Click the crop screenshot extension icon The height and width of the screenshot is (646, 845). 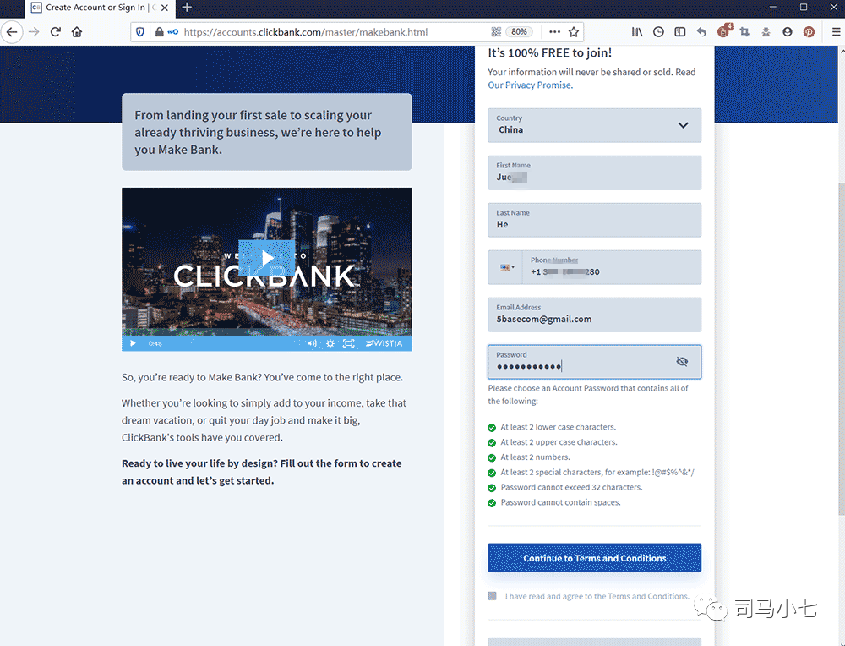coord(744,32)
